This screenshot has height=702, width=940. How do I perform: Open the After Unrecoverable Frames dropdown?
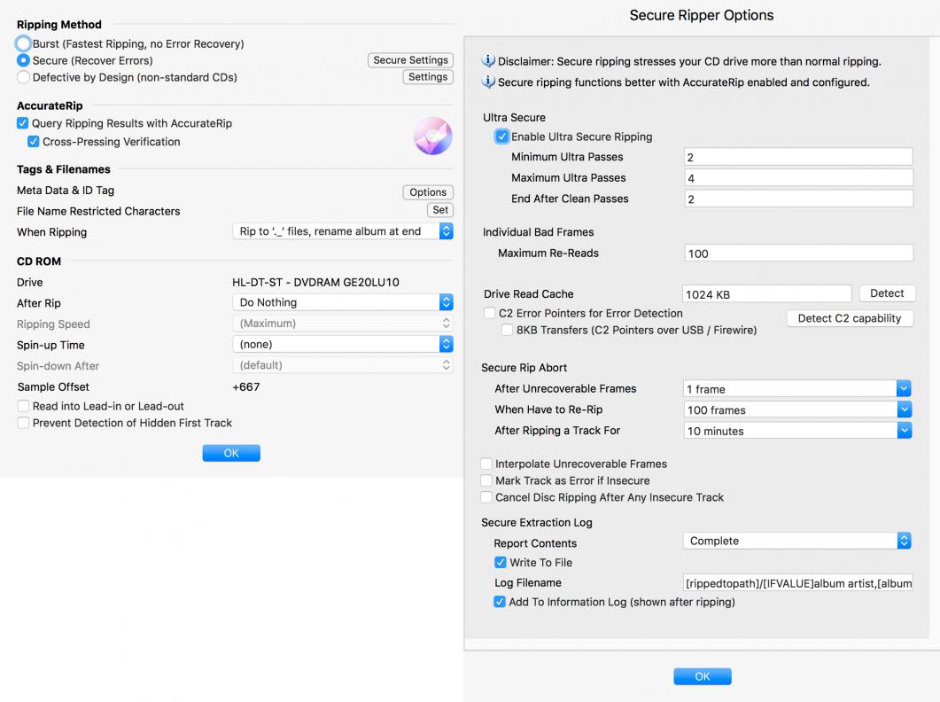(797, 389)
